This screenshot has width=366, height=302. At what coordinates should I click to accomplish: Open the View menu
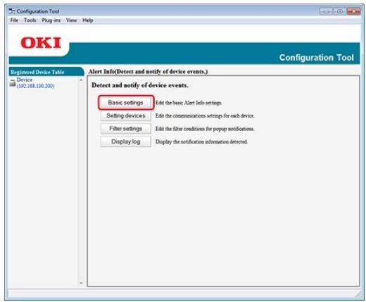pos(71,20)
